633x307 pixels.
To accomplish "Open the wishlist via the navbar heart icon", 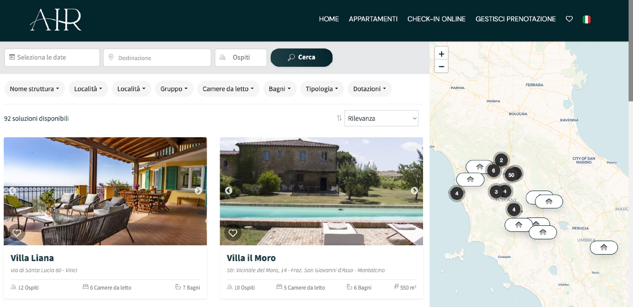I will click(569, 19).
